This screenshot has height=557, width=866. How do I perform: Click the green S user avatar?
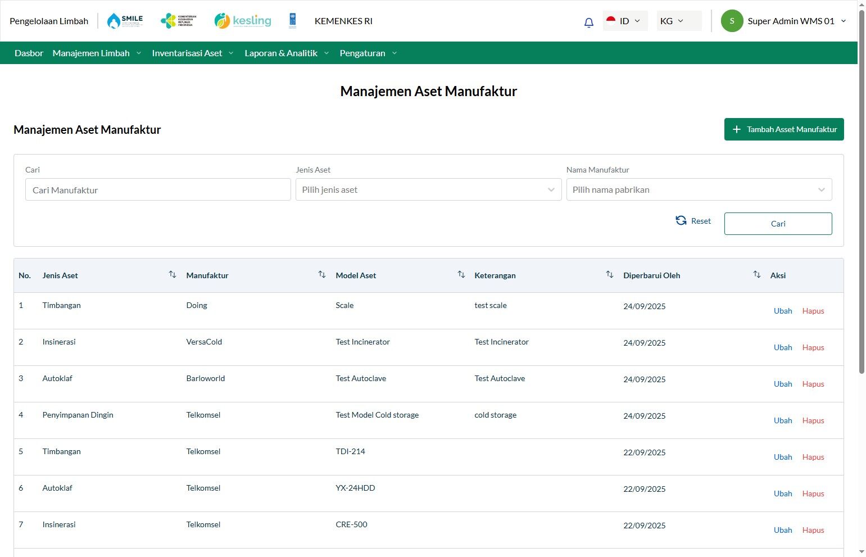point(732,21)
